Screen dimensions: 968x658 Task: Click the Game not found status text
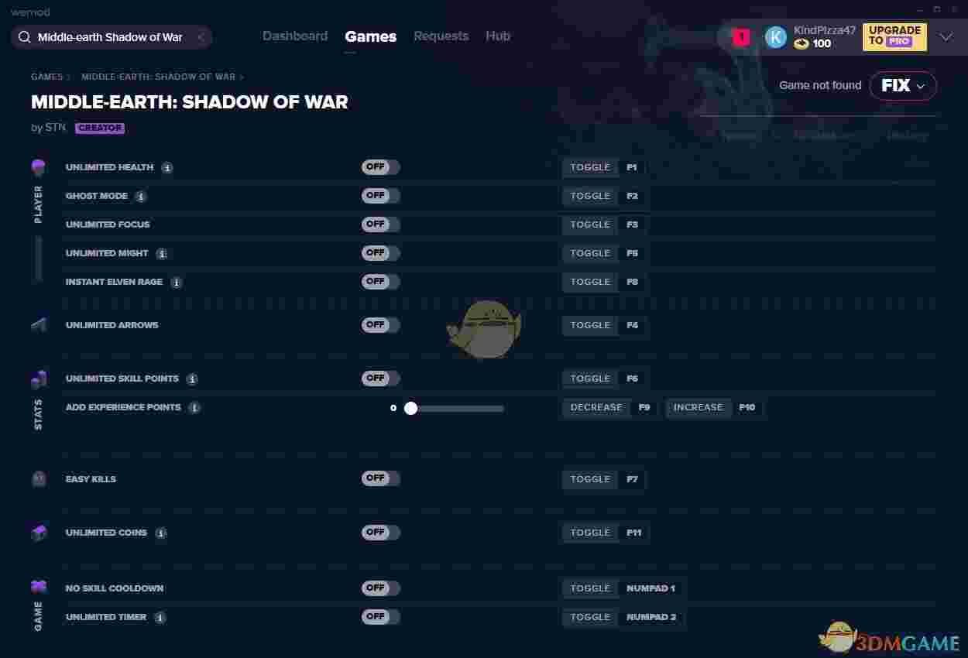click(820, 85)
